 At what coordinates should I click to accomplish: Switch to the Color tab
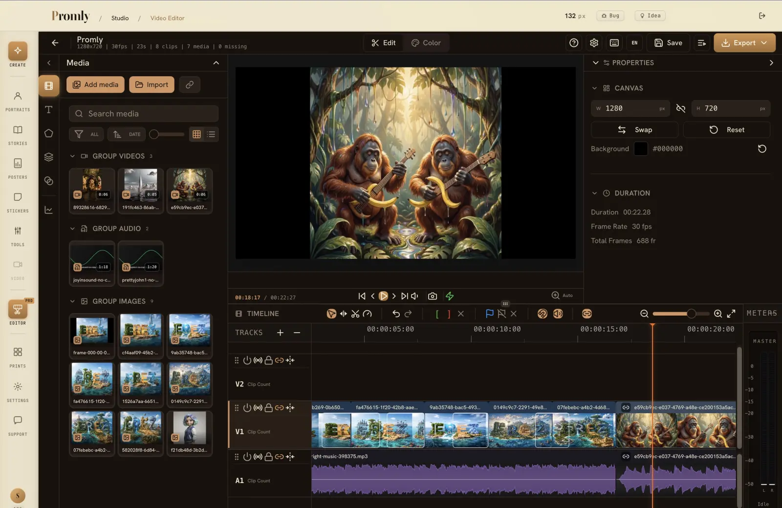tap(426, 43)
